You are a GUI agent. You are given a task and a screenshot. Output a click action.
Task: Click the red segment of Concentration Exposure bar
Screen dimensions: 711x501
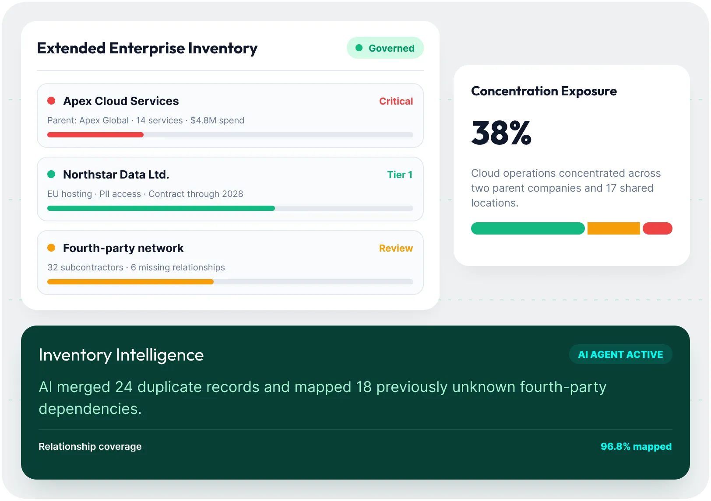click(658, 228)
